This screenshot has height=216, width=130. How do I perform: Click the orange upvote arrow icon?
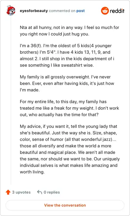click(8, 192)
